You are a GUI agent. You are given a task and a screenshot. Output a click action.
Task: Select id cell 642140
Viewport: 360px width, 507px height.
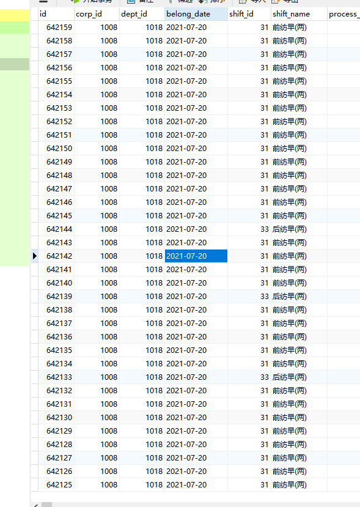click(x=56, y=283)
